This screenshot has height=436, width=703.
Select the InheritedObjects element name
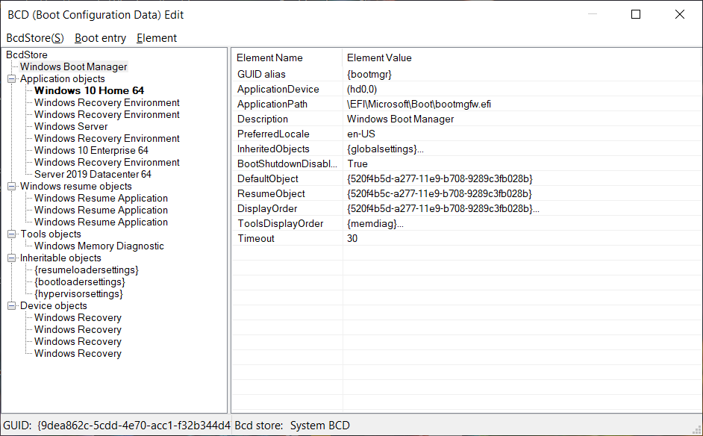[x=273, y=149]
